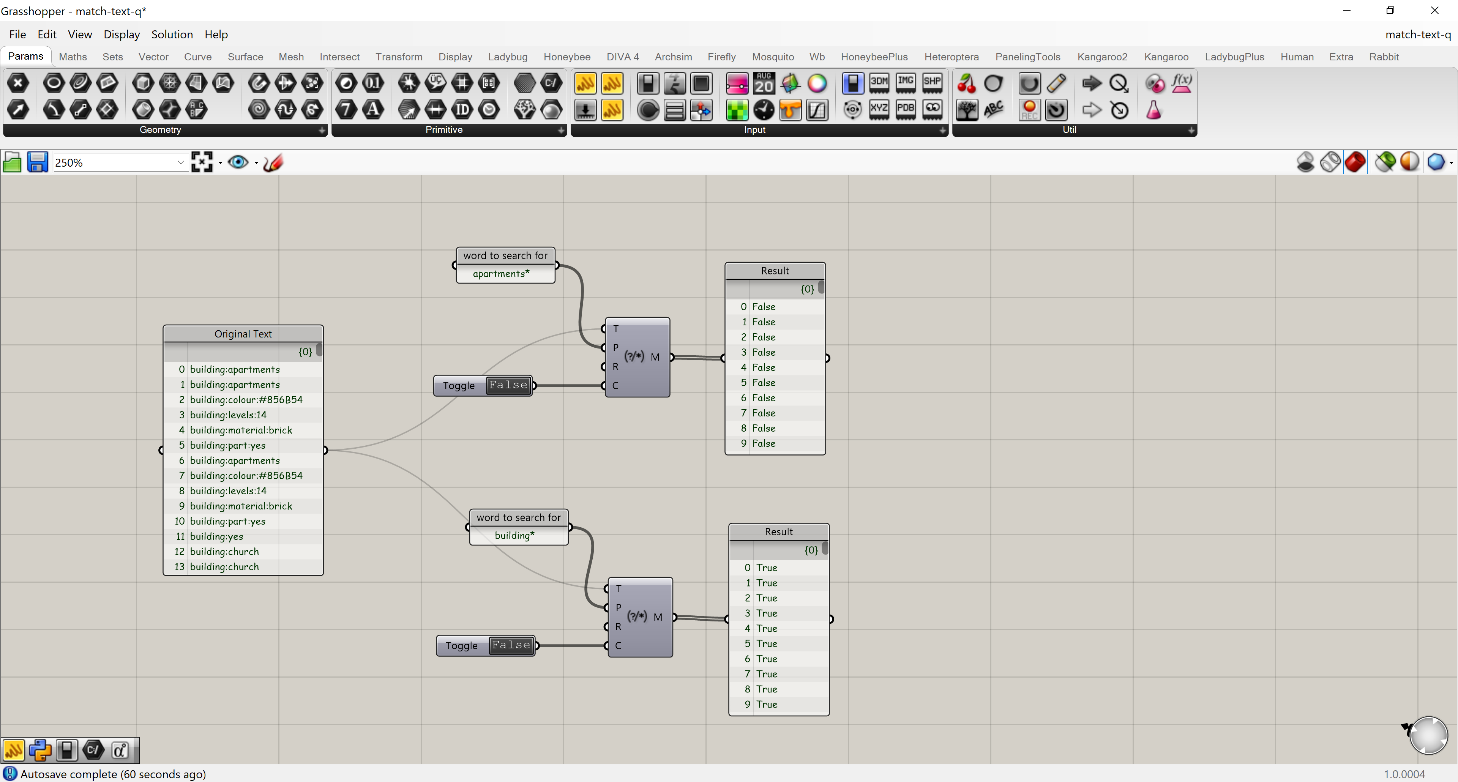Toggle the eye preview visibility icon
Viewport: 1458px width, 782px height.
pyautogui.click(x=238, y=162)
